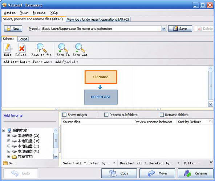
Task: Collapse the 我的电脑 tree node
Action: pos(4,130)
